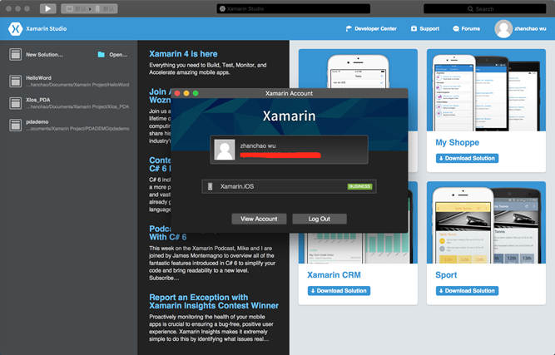Screen dimensions: 555x355
Task: Download Solution for Sport
Action: click(x=467, y=291)
